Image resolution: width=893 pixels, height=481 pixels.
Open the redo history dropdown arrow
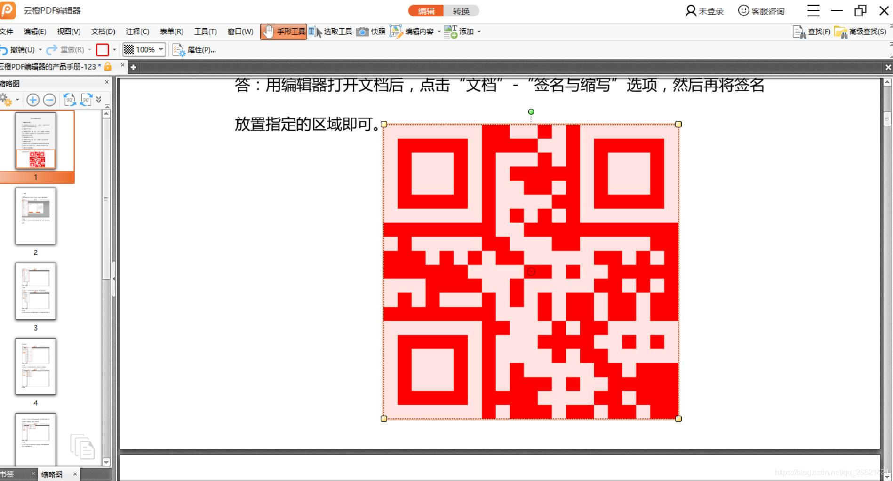pyautogui.click(x=89, y=49)
